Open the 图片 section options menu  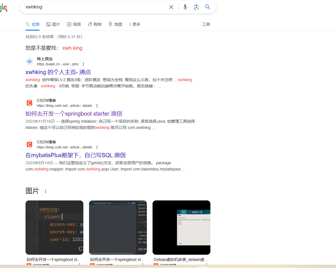(46, 191)
